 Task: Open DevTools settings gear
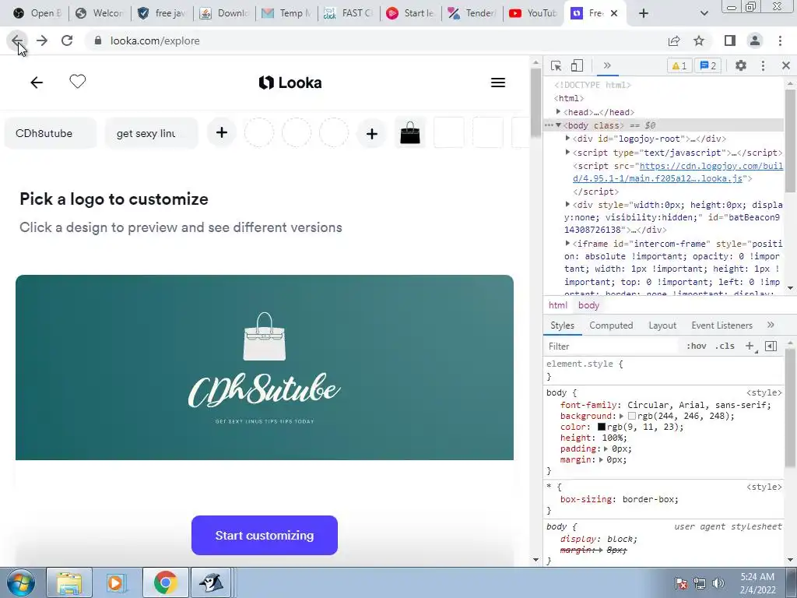[741, 65]
